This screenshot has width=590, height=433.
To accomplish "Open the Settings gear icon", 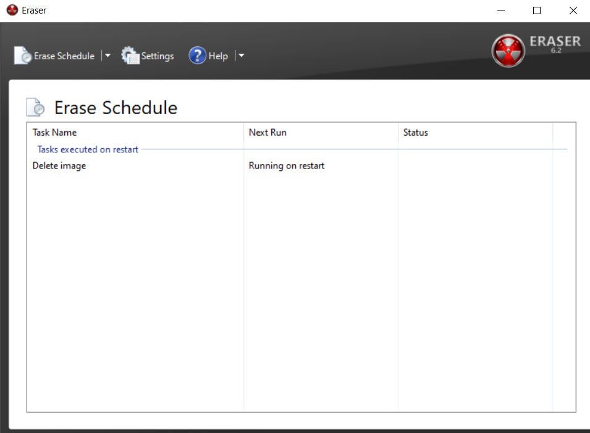I will (130, 56).
